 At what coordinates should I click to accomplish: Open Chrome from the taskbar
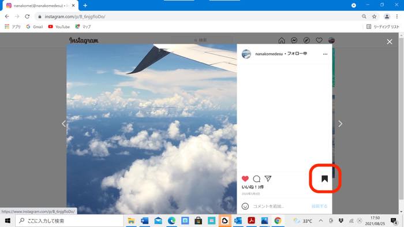click(278, 221)
